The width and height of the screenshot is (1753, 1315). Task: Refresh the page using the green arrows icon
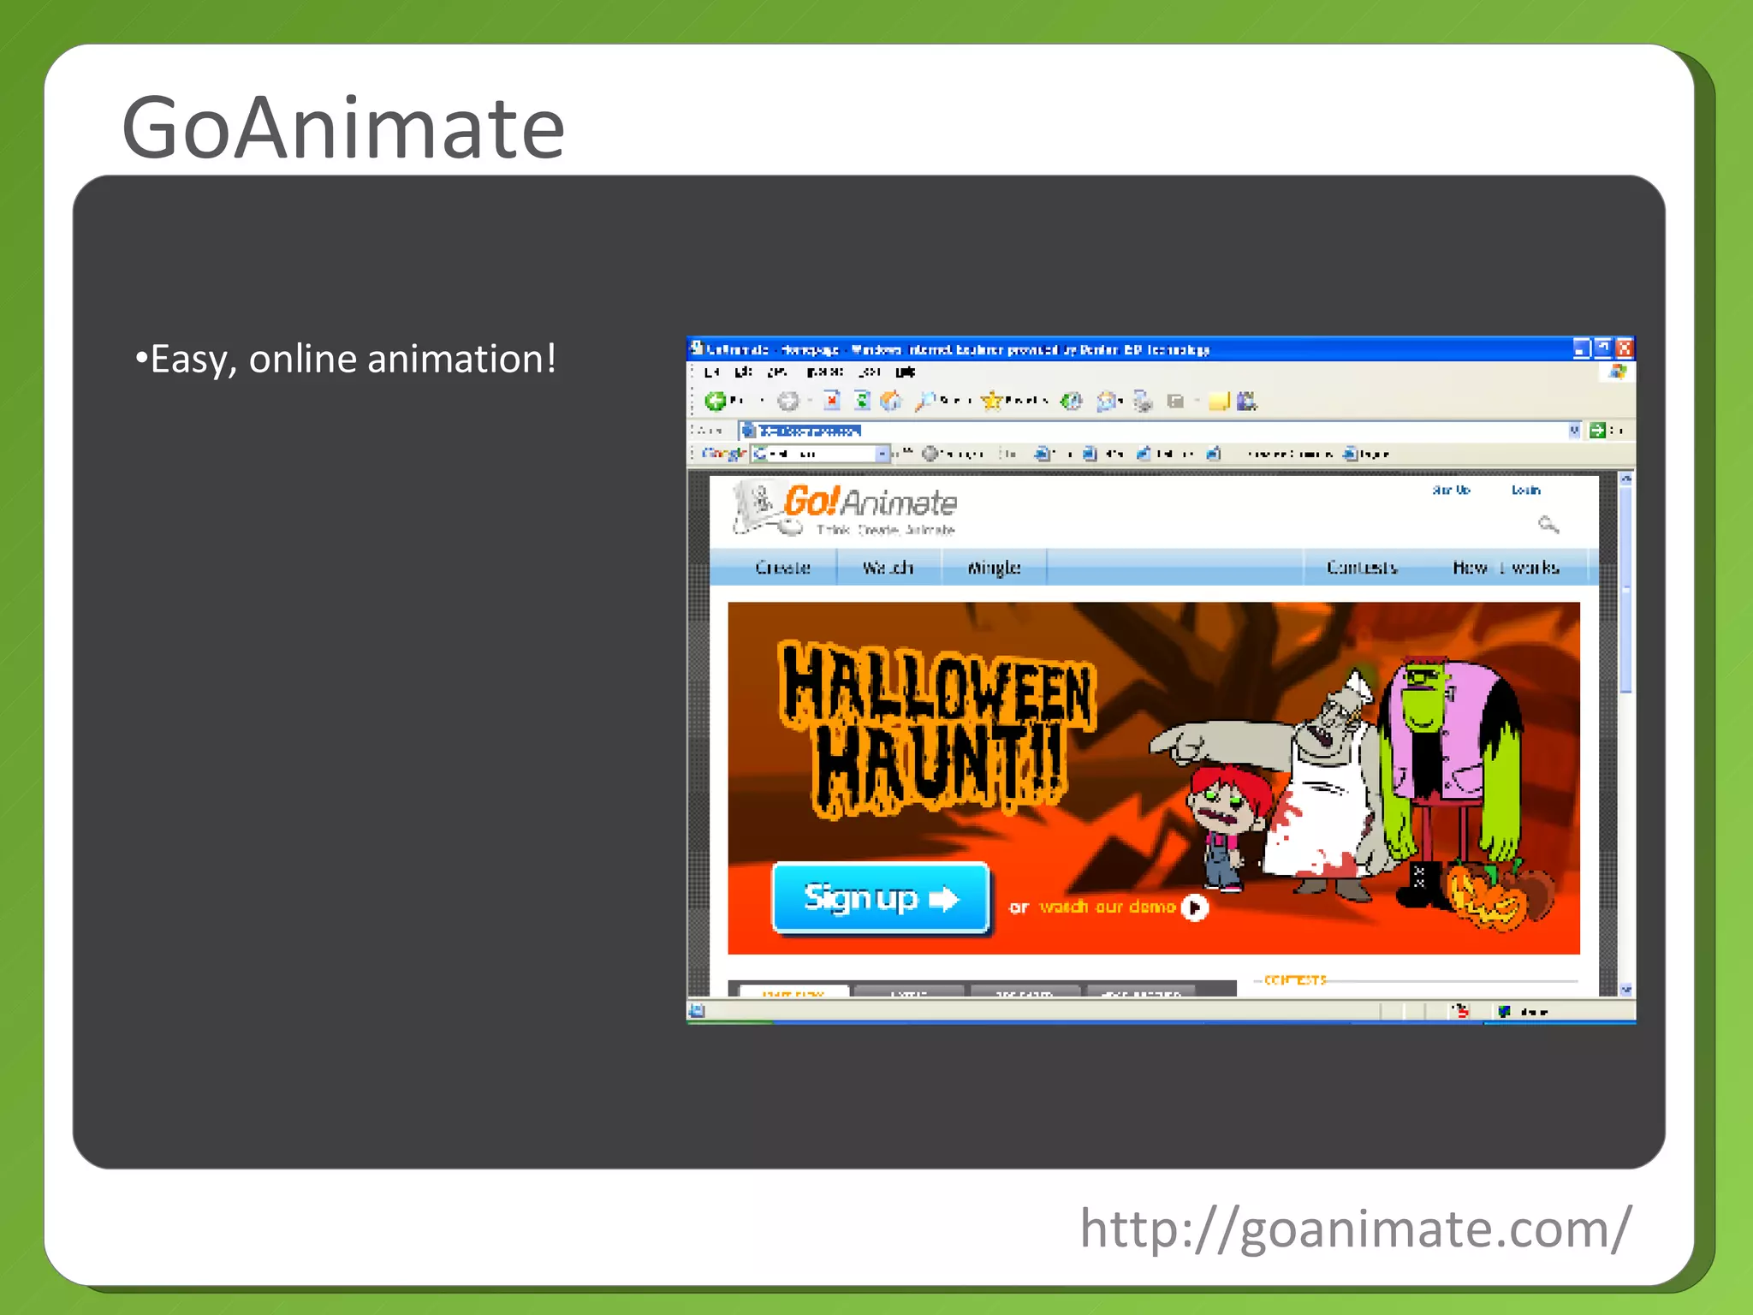pyautogui.click(x=862, y=401)
